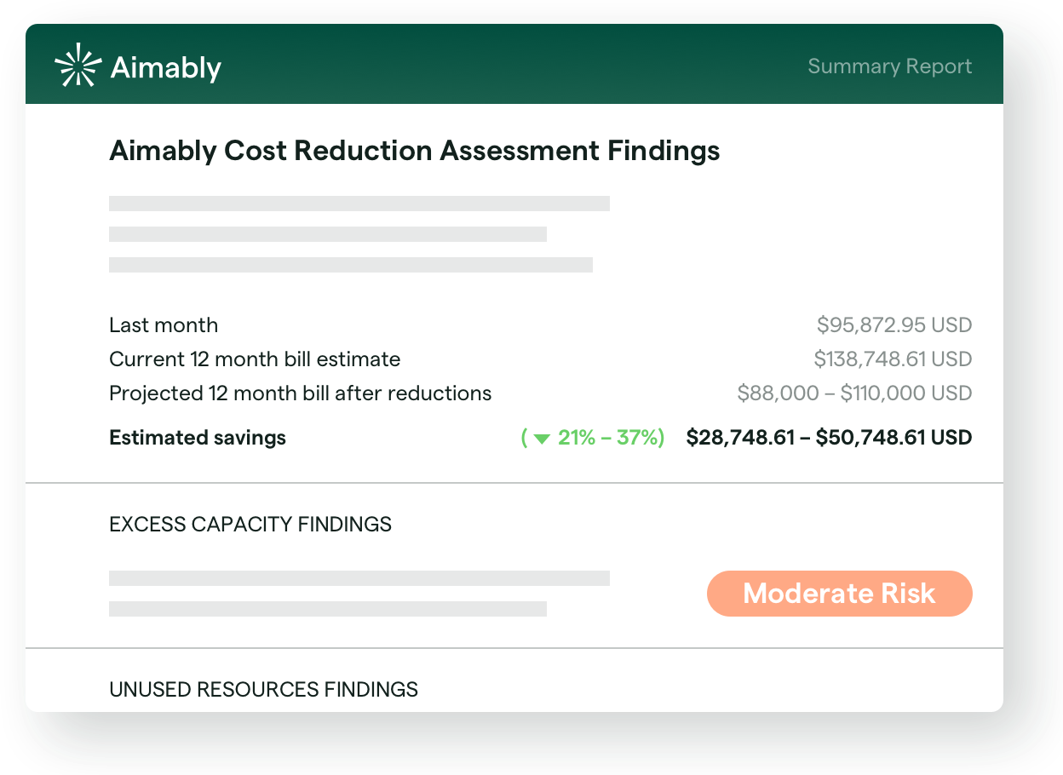The image size is (1063, 775).
Task: Click the first placeholder line under the title
Action: coord(359,204)
